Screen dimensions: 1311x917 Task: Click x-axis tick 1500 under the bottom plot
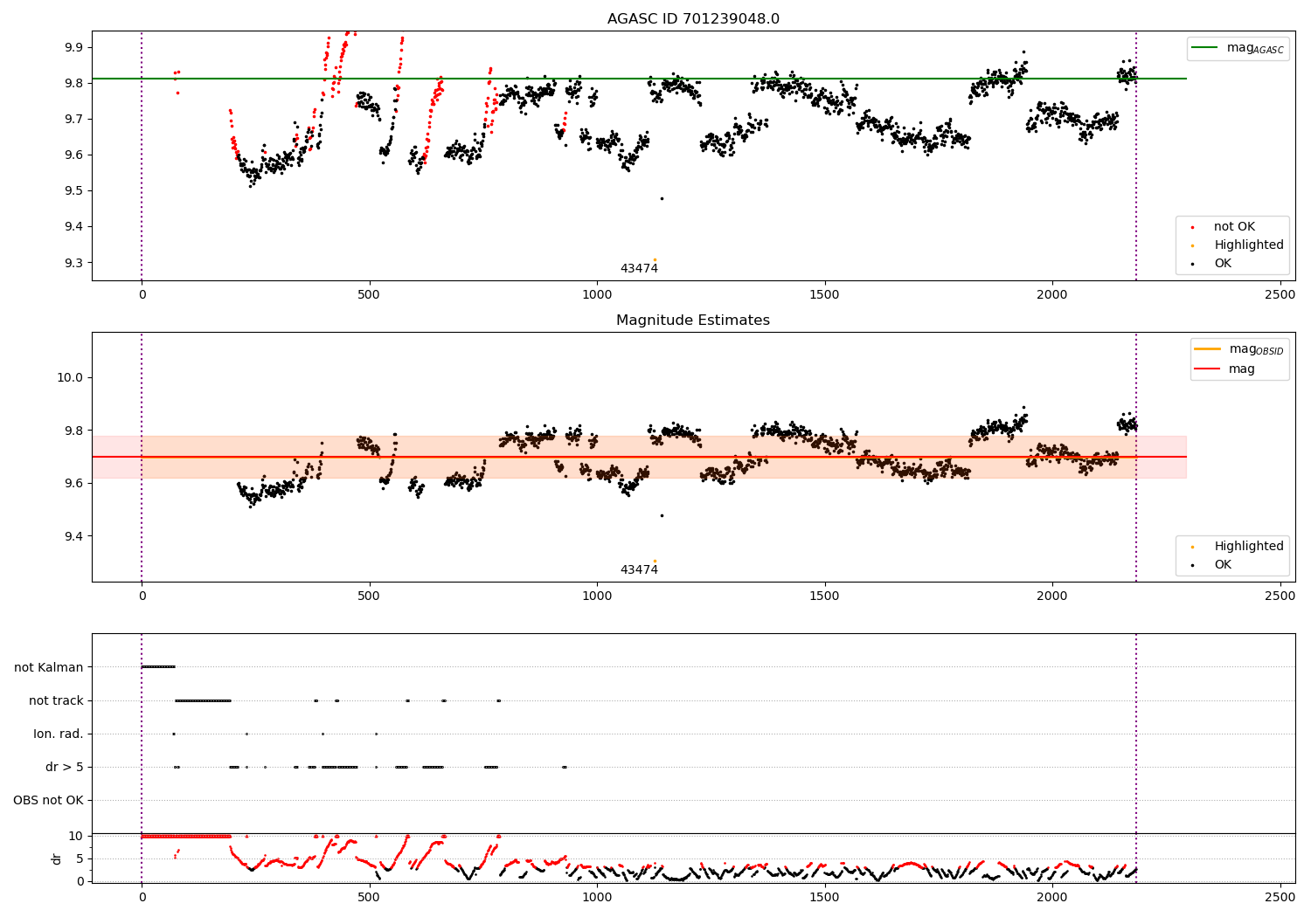click(x=825, y=897)
